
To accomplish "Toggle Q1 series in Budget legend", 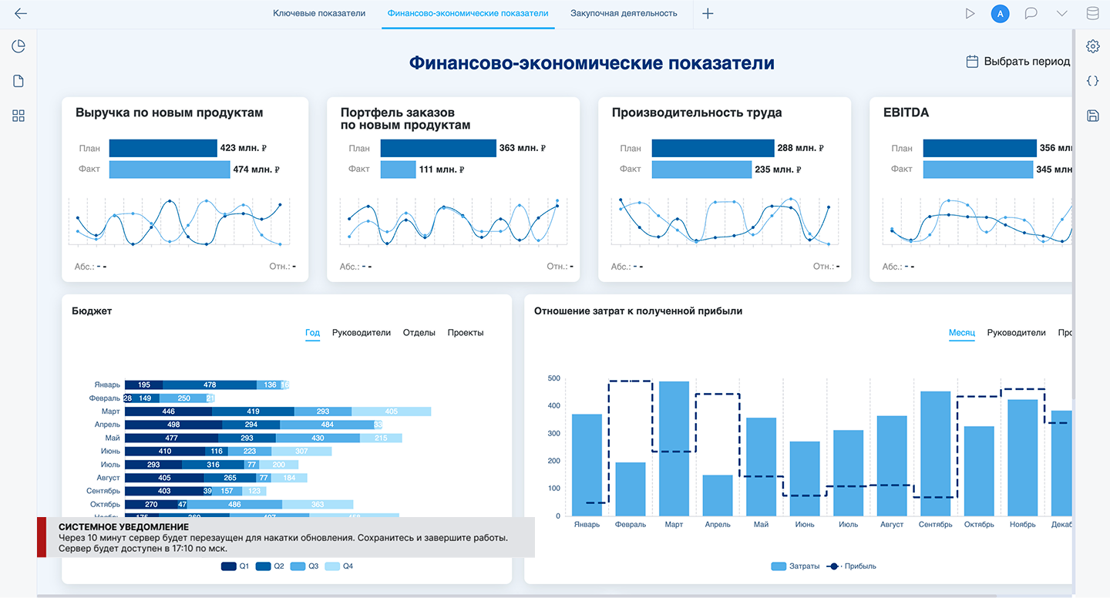I will tap(235, 566).
